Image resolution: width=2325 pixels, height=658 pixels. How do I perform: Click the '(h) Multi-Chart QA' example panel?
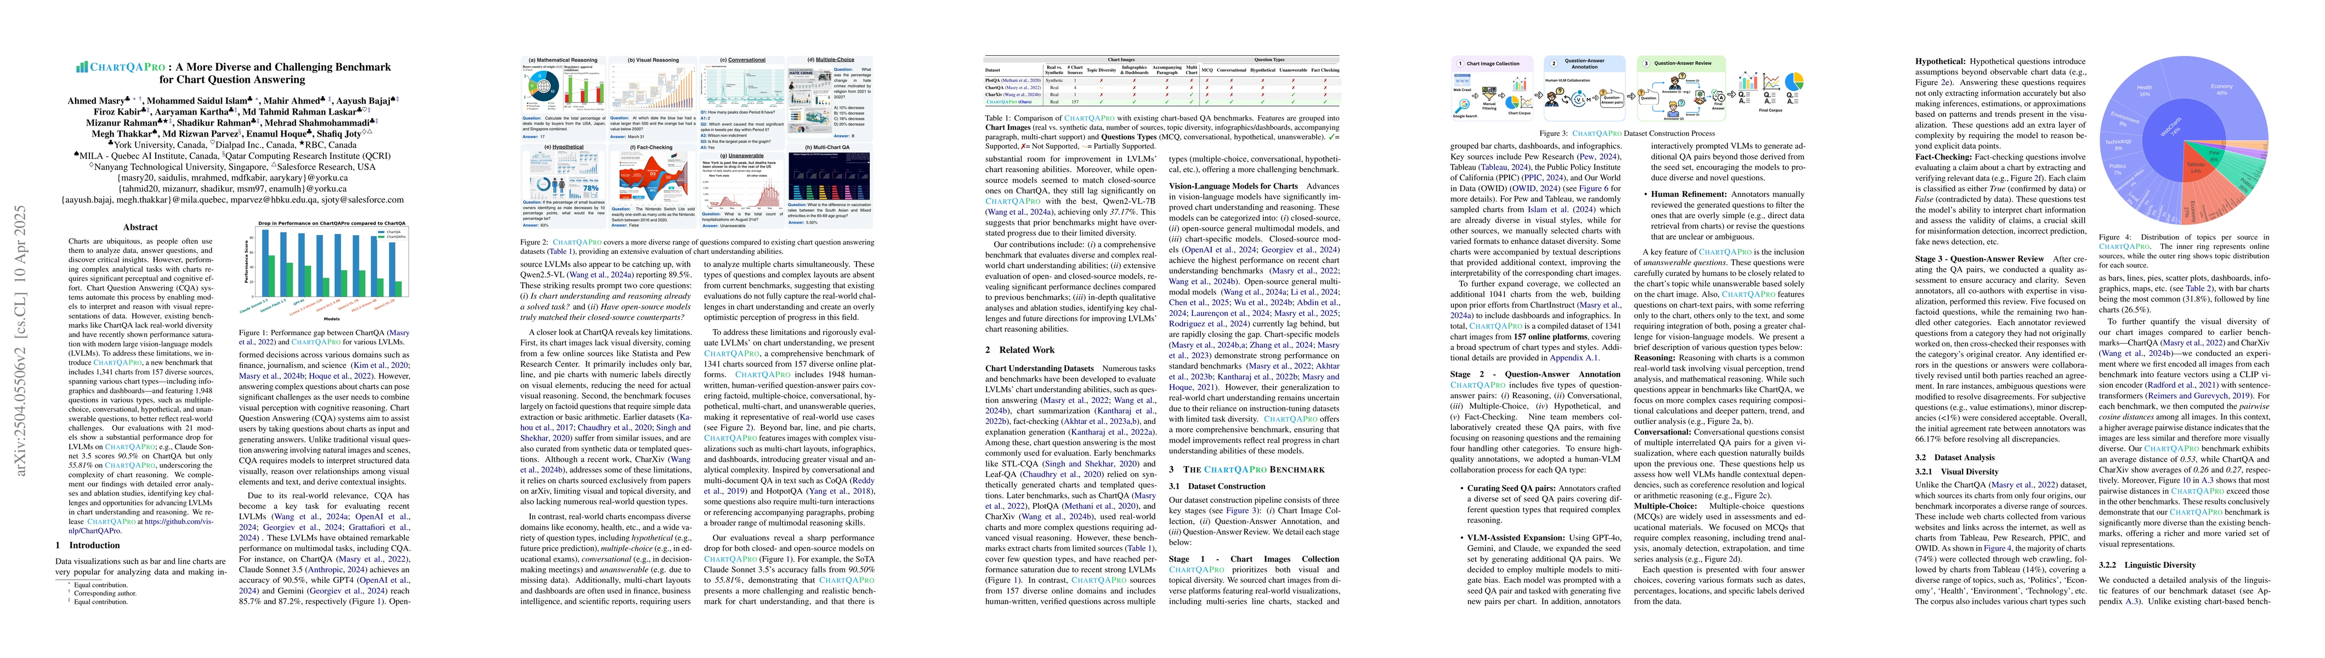(x=830, y=187)
